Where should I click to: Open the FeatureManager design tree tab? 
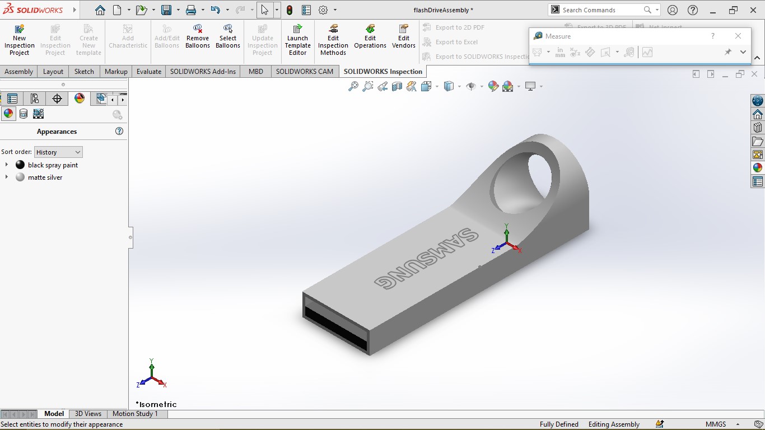click(x=12, y=99)
